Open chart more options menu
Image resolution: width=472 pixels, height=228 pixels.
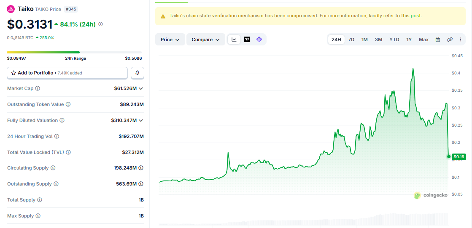[460, 40]
